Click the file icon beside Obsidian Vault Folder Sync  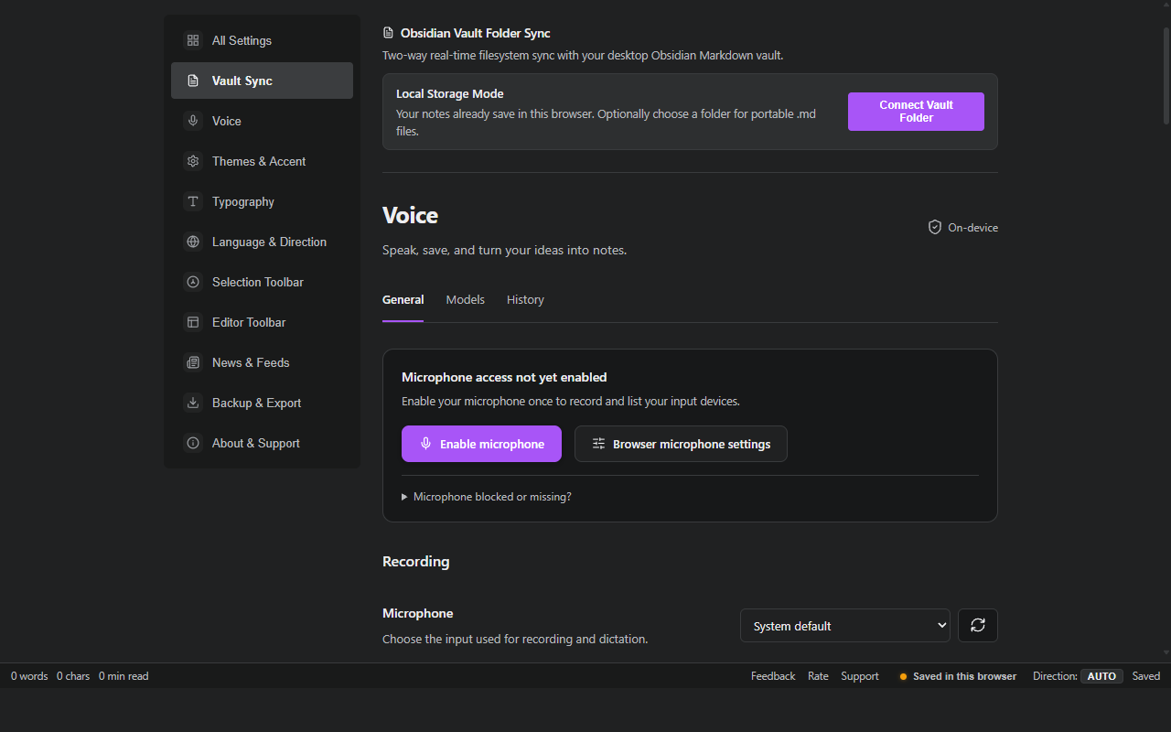(x=389, y=33)
